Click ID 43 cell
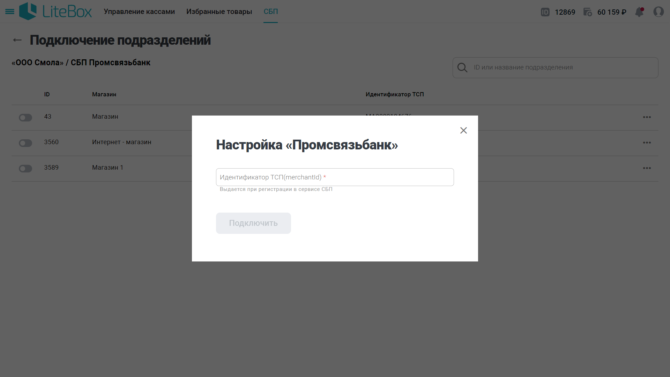 [x=48, y=117]
